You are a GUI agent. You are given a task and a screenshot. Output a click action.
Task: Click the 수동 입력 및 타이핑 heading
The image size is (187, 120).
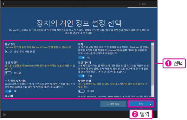[16, 81]
